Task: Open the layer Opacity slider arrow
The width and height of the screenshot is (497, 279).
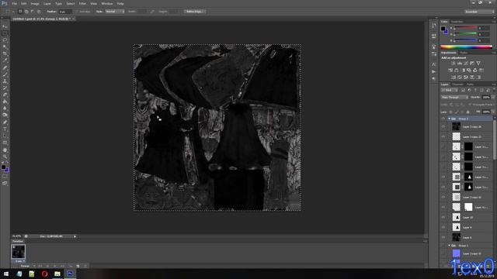Action: pos(492,98)
